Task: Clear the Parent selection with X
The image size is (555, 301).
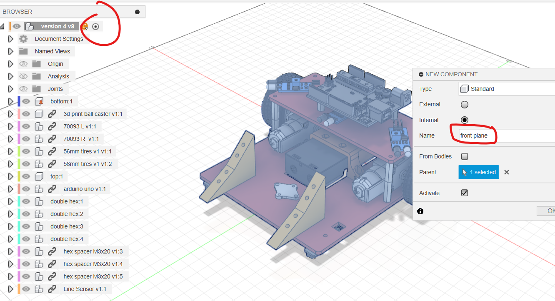Action: coord(506,172)
